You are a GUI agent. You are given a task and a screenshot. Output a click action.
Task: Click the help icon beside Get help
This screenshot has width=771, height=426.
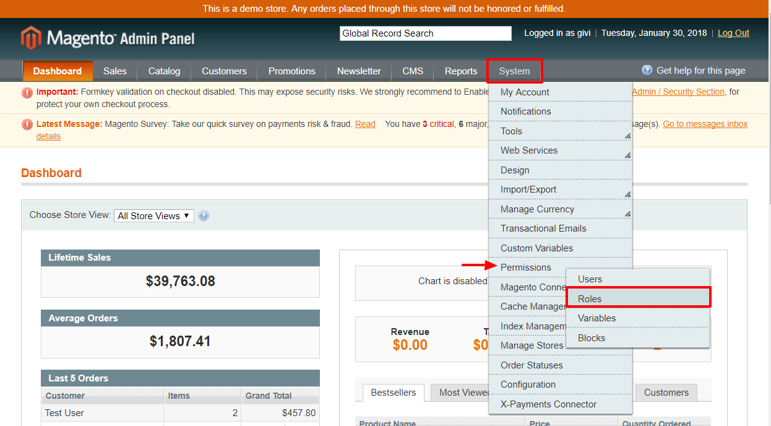coord(647,70)
